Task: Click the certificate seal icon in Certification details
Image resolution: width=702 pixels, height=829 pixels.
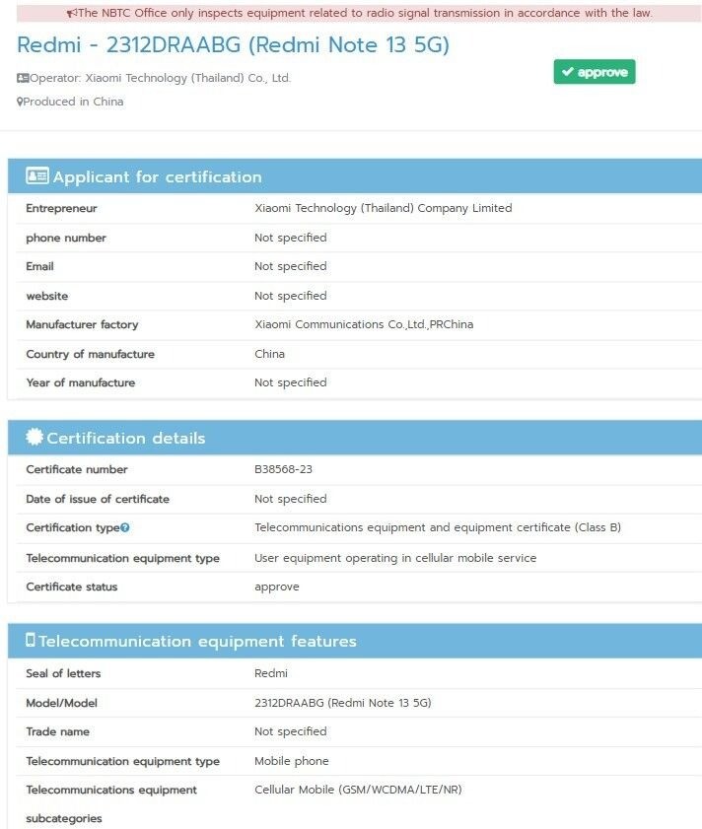Action: click(35, 437)
